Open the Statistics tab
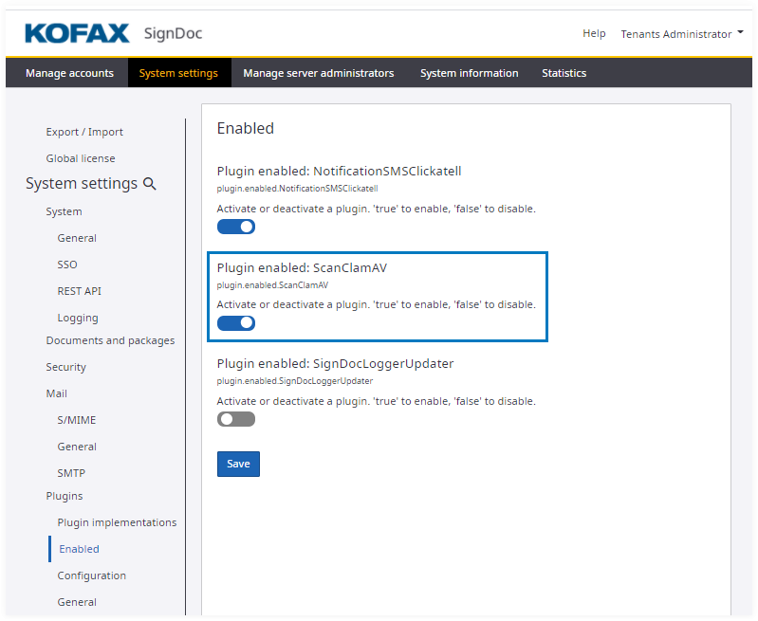 [x=564, y=73]
